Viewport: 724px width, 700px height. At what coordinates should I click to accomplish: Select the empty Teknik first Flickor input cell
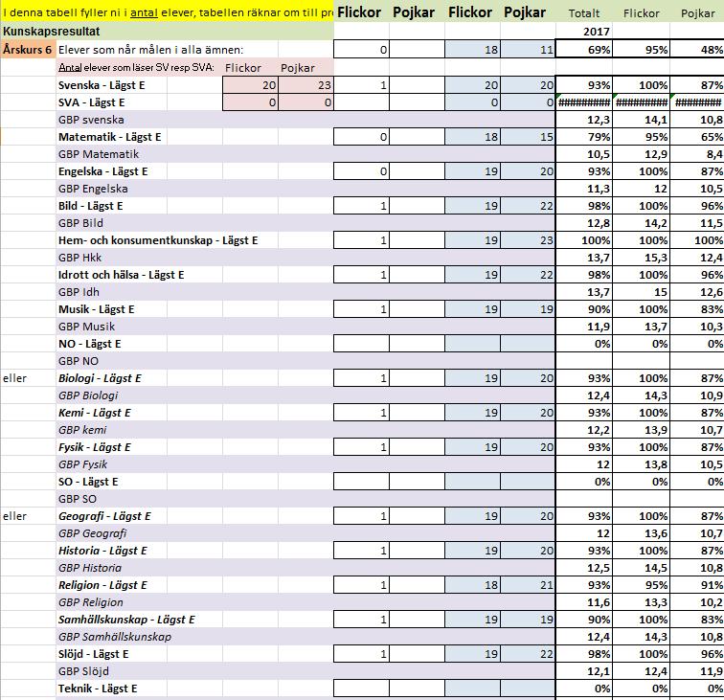click(x=361, y=689)
